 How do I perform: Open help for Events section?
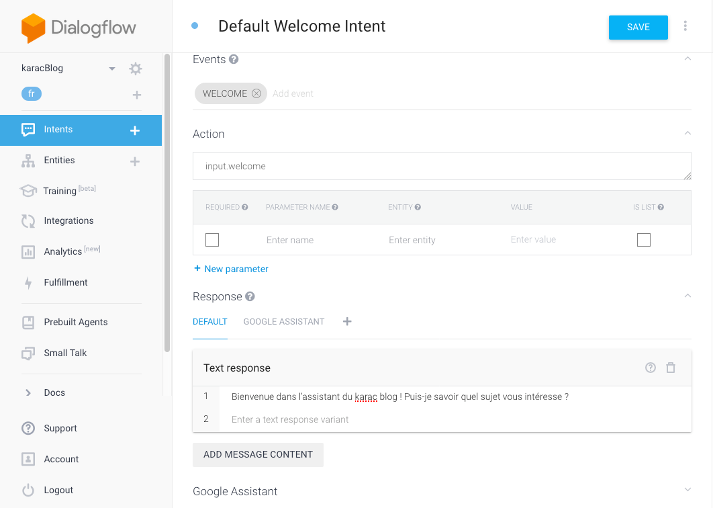[234, 59]
